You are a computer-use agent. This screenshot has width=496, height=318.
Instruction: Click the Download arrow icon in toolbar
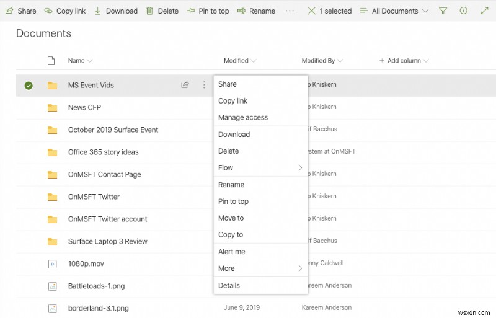97,11
